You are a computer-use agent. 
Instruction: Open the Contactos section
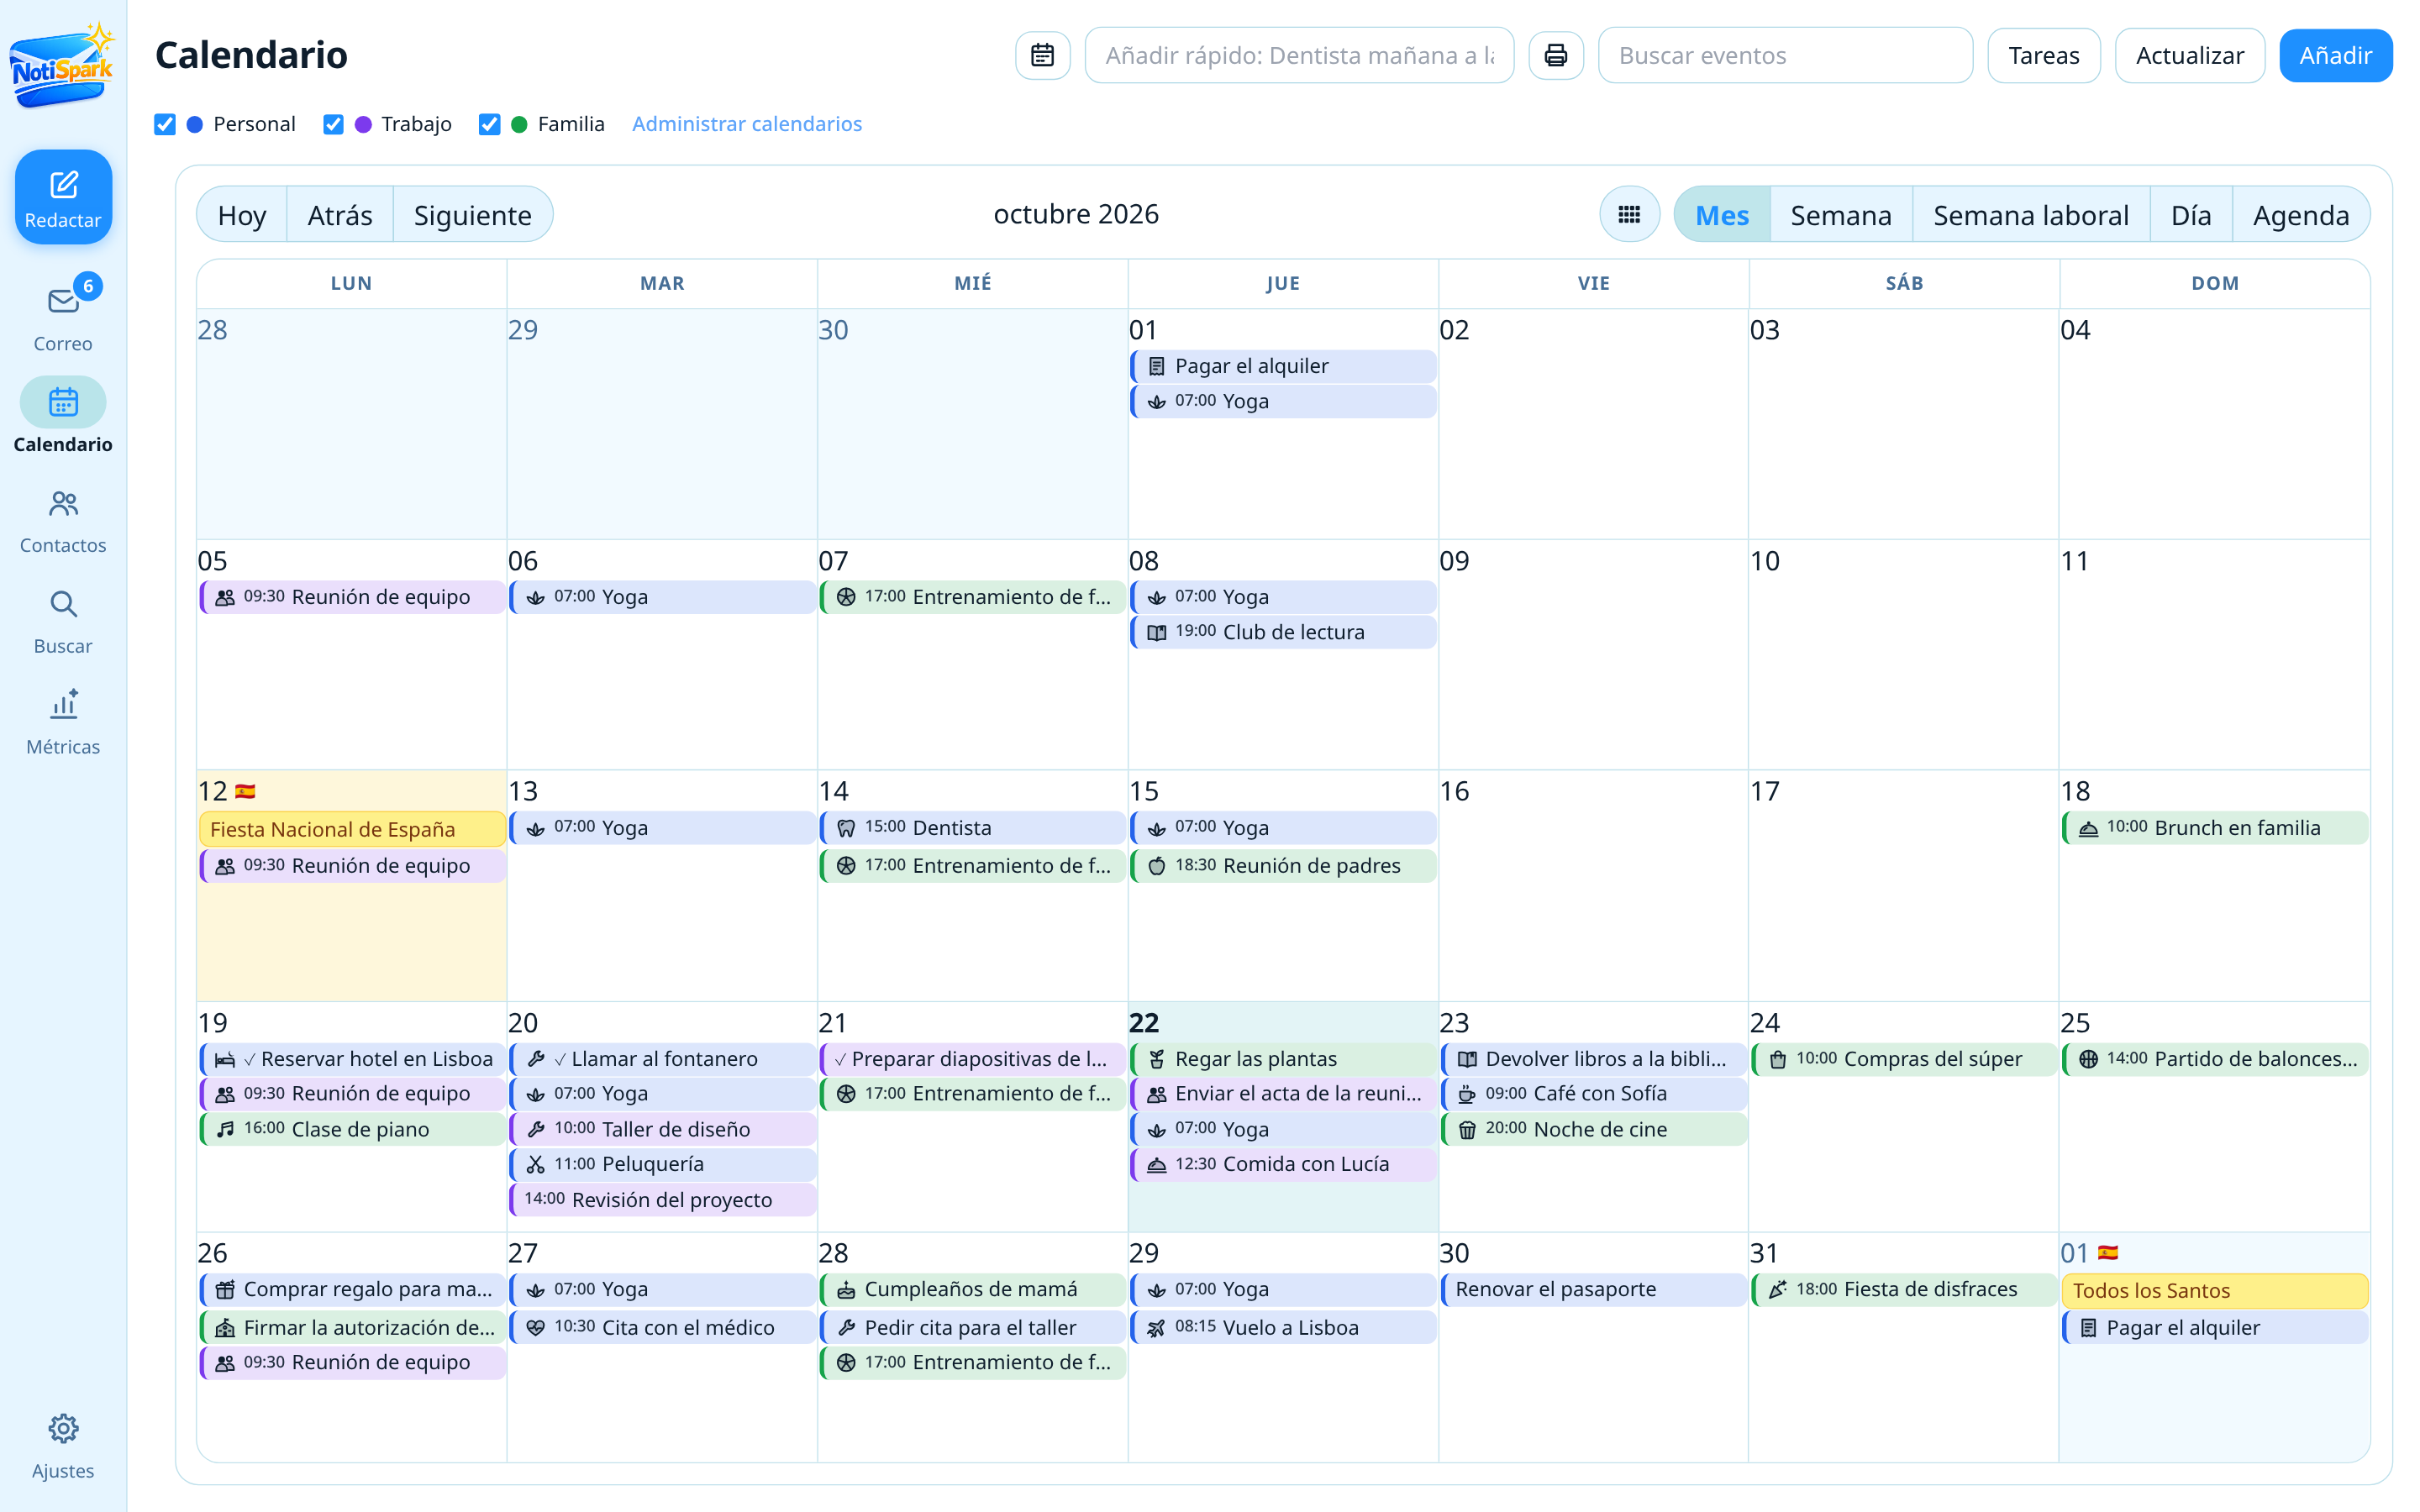(63, 521)
